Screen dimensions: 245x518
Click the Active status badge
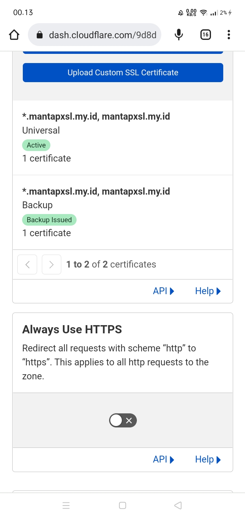click(x=36, y=145)
